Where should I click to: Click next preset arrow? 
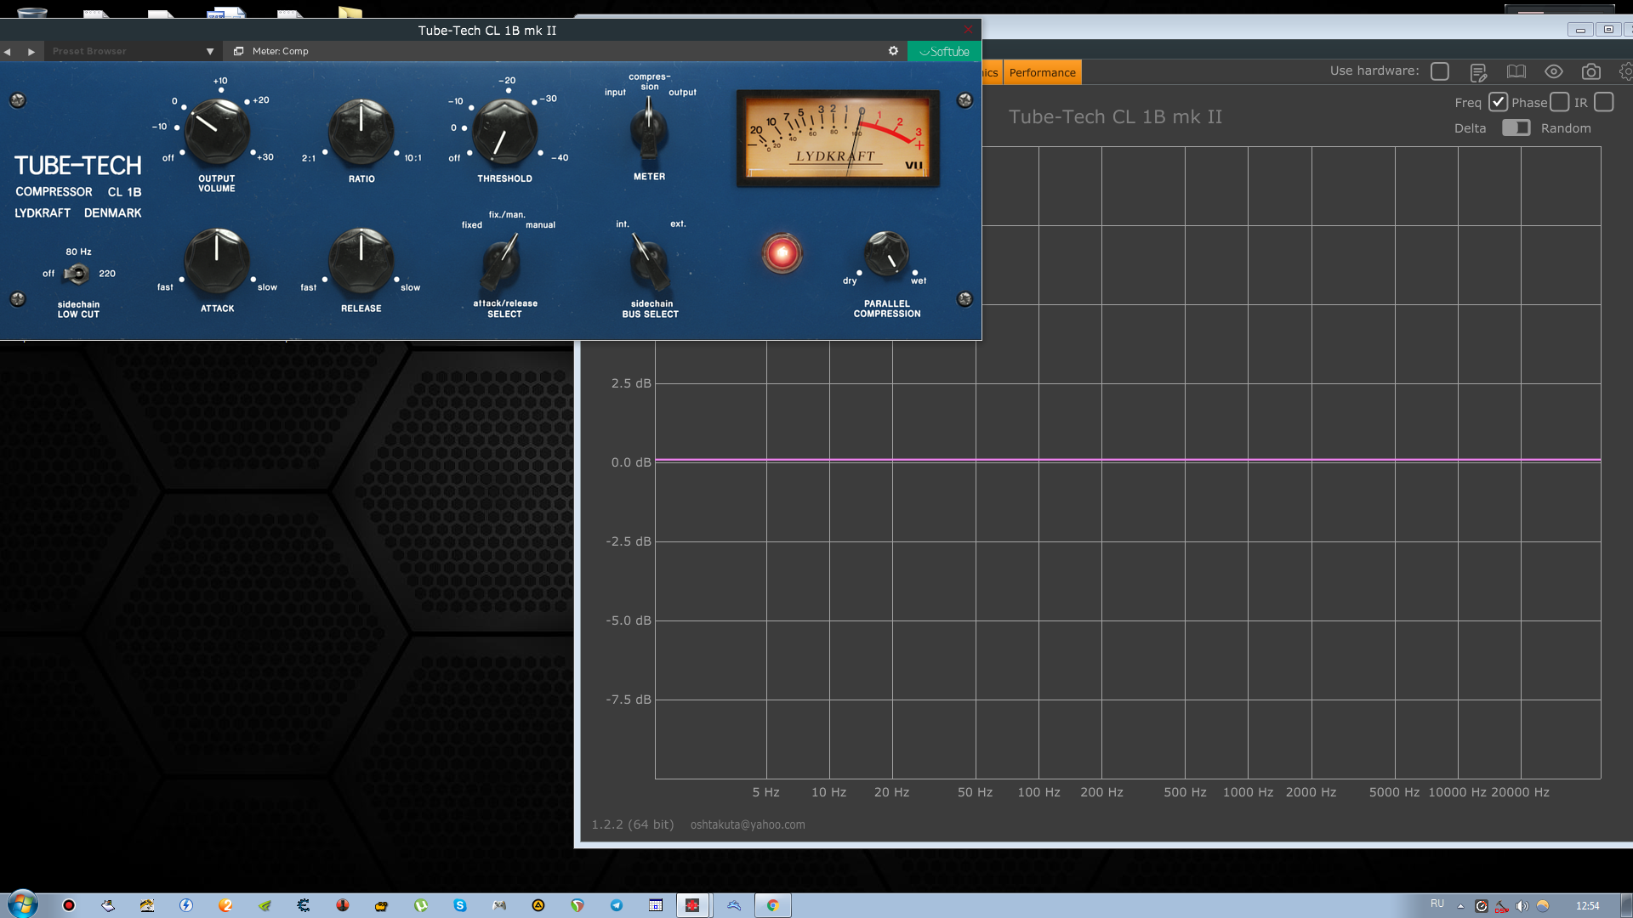tap(31, 51)
